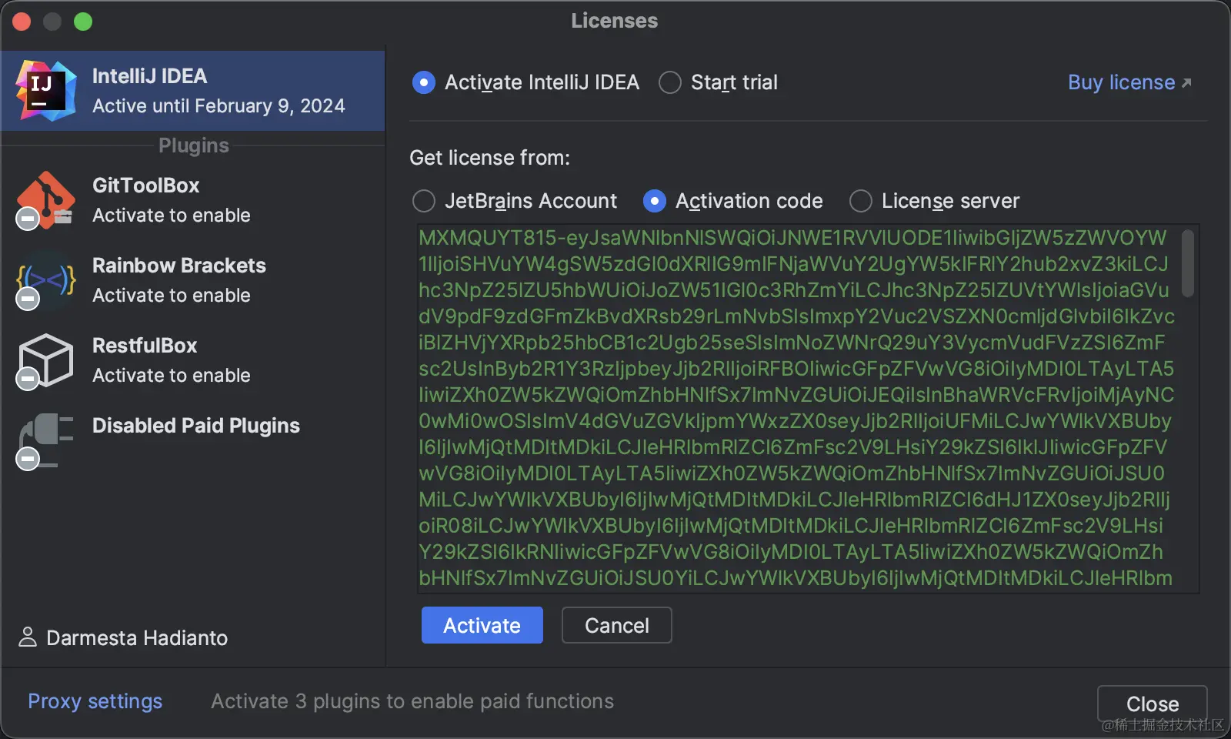Viewport: 1231px width, 739px height.
Task: Click the user account icon beside Darmesta Hadianto
Action: pos(28,637)
